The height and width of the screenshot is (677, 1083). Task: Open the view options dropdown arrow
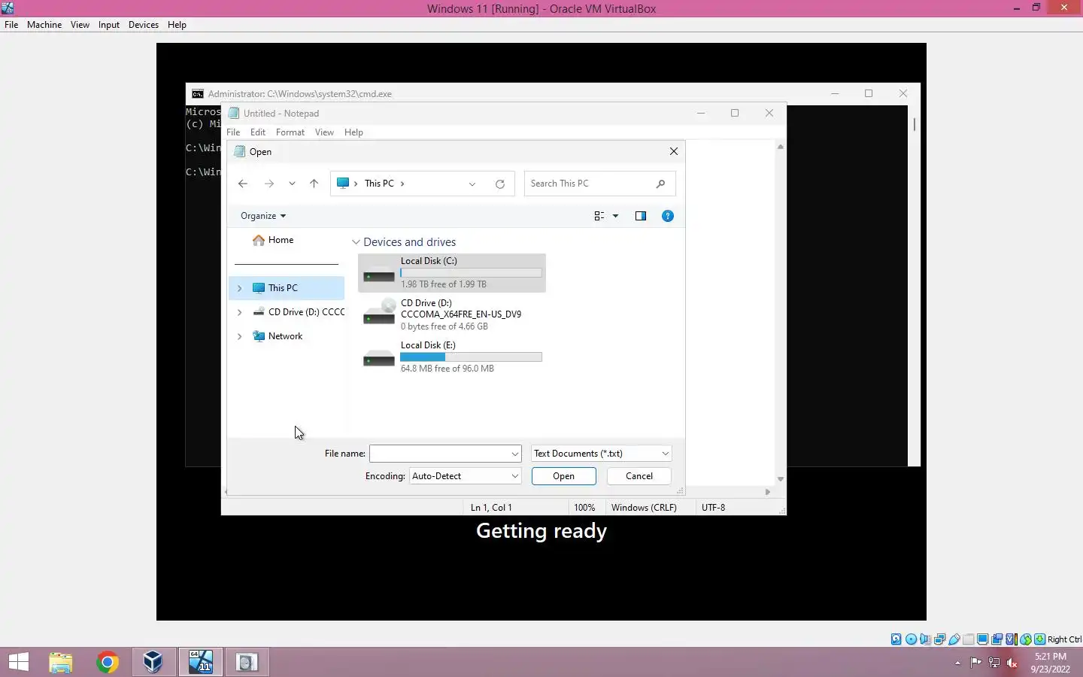(615, 216)
